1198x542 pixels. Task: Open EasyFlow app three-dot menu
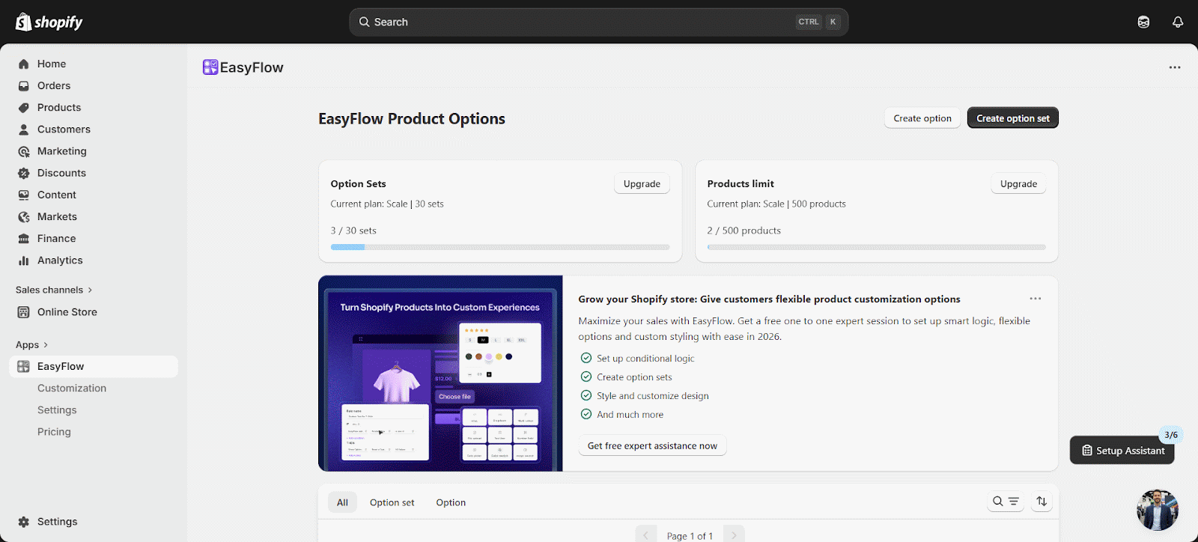(x=1174, y=67)
